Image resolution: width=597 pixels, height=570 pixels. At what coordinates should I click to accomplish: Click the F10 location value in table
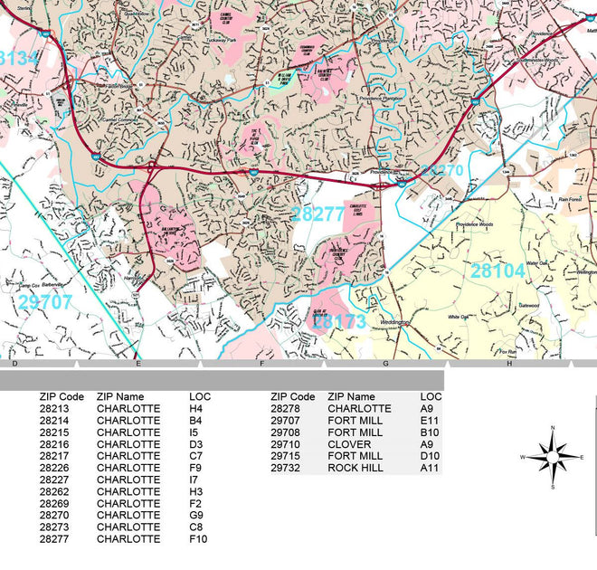coord(199,538)
